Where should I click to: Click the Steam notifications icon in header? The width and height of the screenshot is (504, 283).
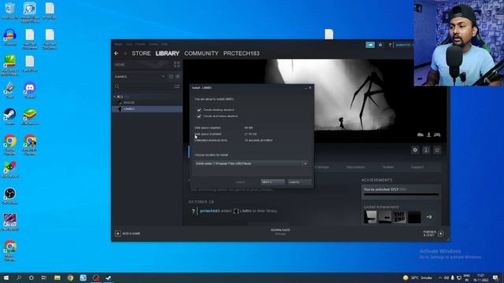pyautogui.click(x=380, y=45)
